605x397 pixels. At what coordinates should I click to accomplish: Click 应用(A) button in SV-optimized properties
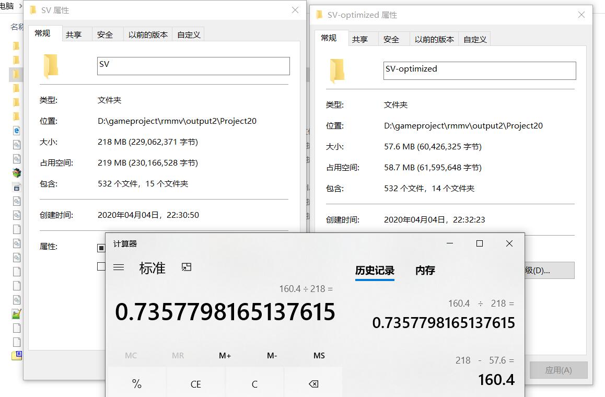point(559,370)
